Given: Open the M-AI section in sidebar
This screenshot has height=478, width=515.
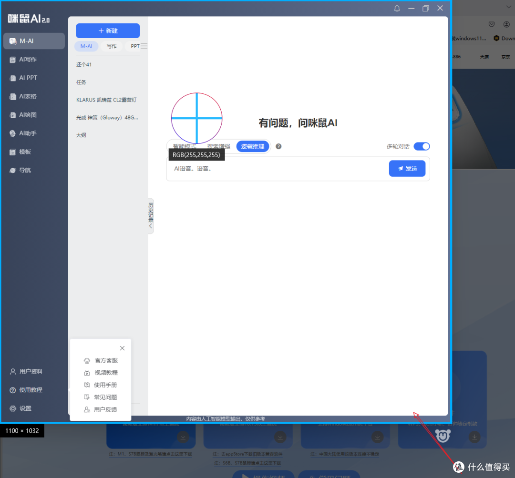Looking at the screenshot, I should click(x=34, y=41).
